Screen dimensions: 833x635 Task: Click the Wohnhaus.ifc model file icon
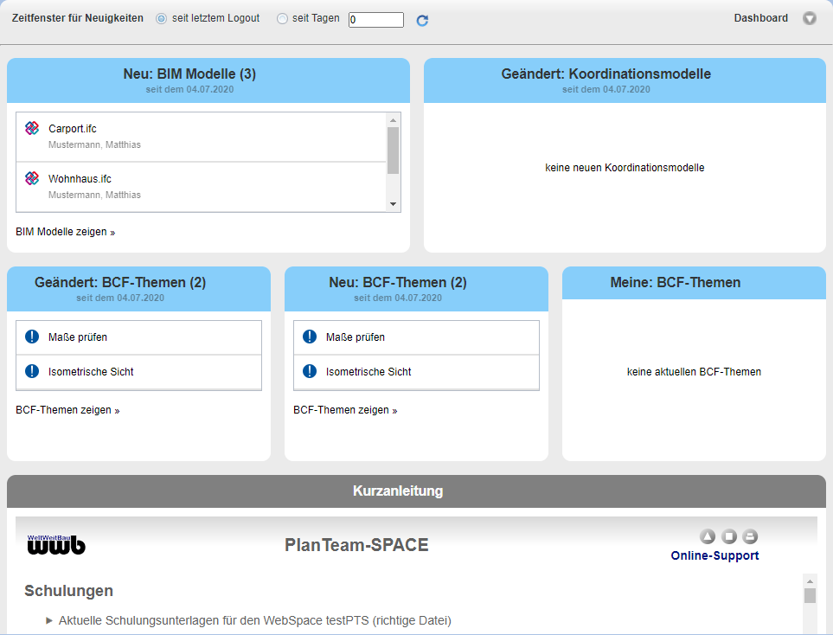(x=32, y=178)
